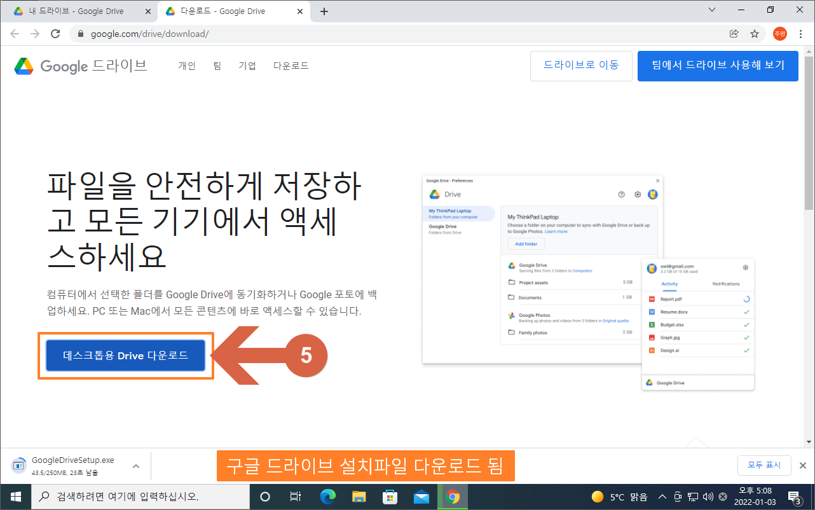
Task: Open the weather widget 5°C 맑음
Action: point(619,497)
